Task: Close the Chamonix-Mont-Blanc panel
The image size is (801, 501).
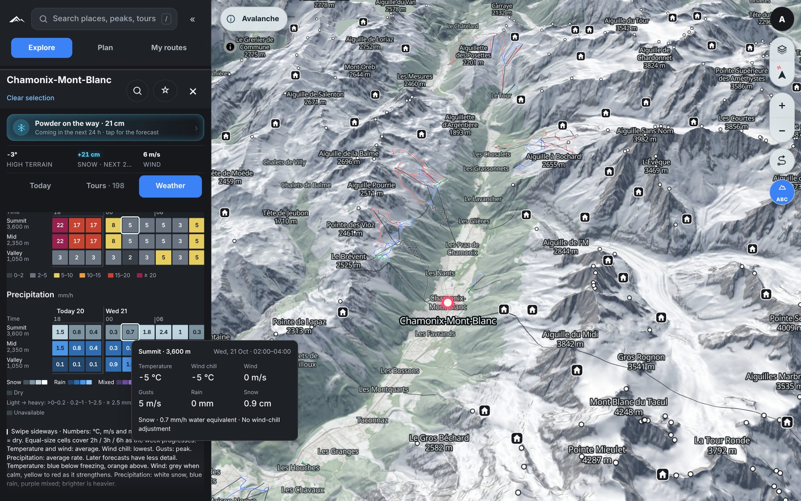Action: (193, 91)
